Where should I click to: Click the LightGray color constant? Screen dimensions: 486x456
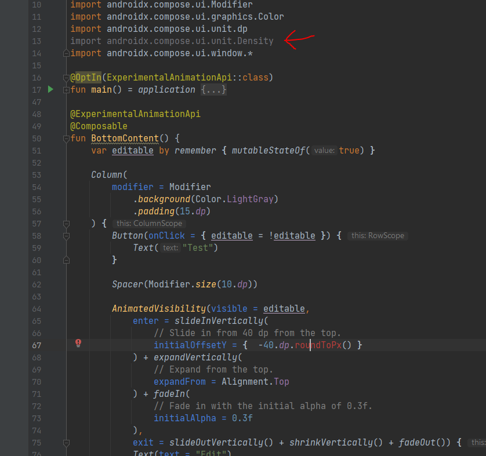pyautogui.click(x=250, y=199)
